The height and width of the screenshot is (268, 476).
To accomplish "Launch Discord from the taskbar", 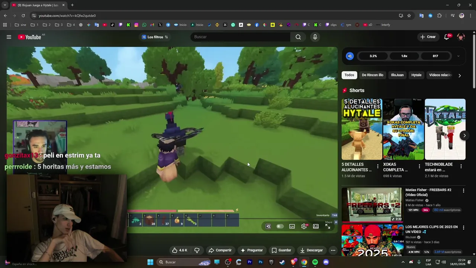I will point(326,262).
